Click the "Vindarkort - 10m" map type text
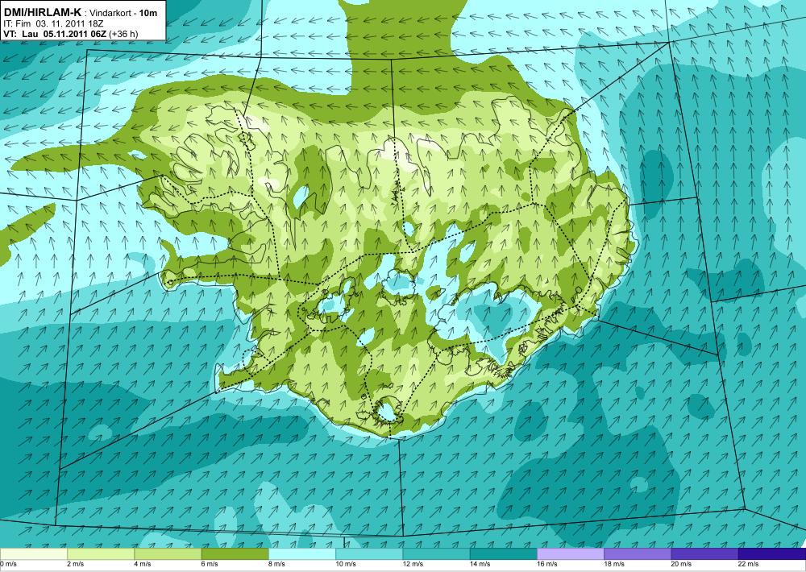806x572 pixels. (x=123, y=14)
